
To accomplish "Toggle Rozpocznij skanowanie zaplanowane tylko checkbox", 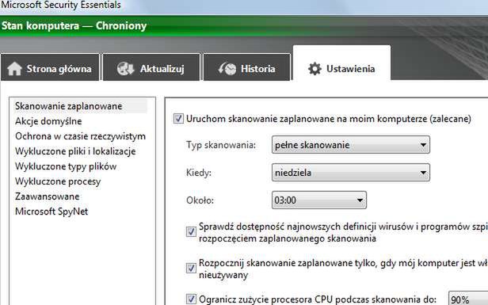I will (191, 269).
